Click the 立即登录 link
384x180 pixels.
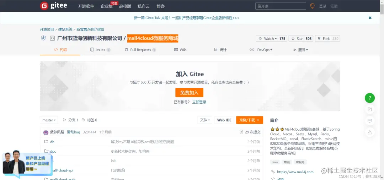coord(199,102)
